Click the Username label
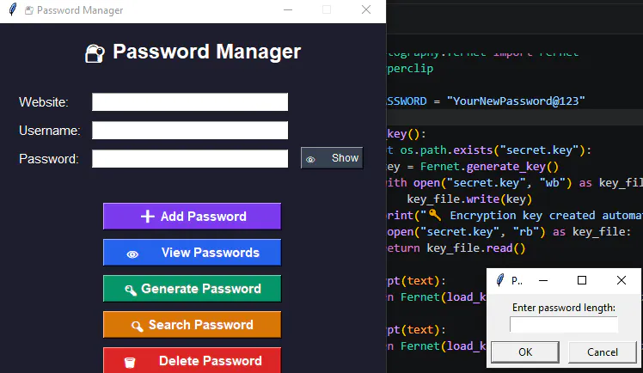The image size is (643, 373). 50,131
